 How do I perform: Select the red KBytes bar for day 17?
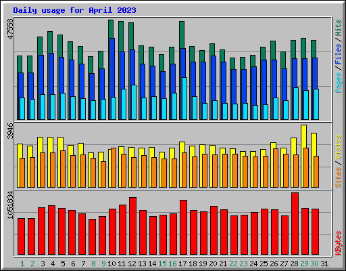point(184,227)
